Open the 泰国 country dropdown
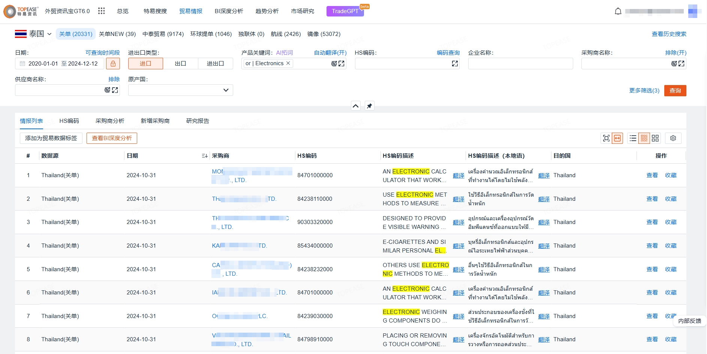The height and width of the screenshot is (354, 707). [x=33, y=34]
